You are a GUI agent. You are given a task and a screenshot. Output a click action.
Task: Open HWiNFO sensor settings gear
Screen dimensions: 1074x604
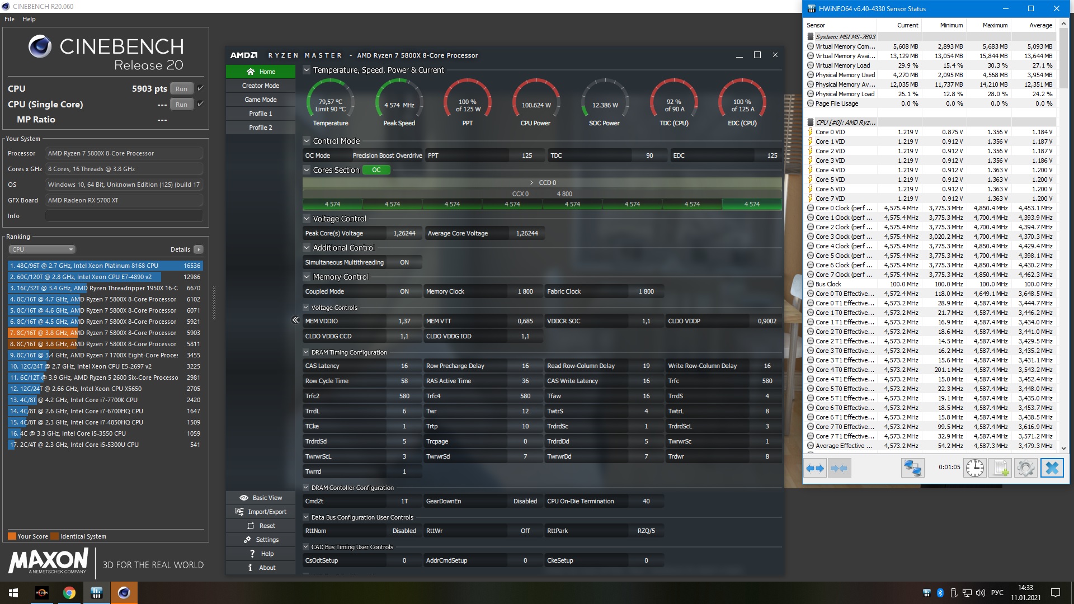[1025, 468]
